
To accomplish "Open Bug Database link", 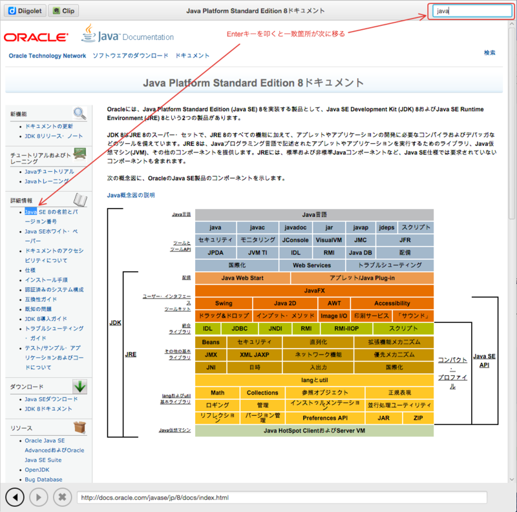I will (x=43, y=479).
